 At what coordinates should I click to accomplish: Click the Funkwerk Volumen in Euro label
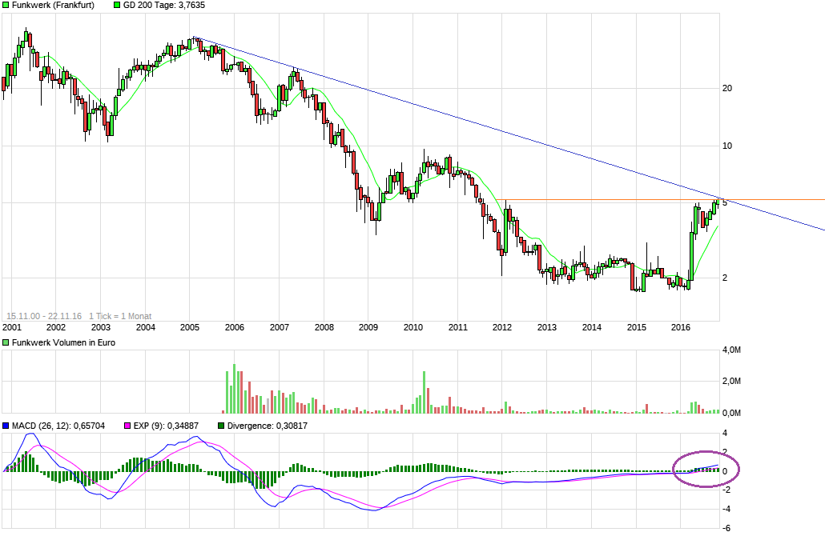coord(60,342)
